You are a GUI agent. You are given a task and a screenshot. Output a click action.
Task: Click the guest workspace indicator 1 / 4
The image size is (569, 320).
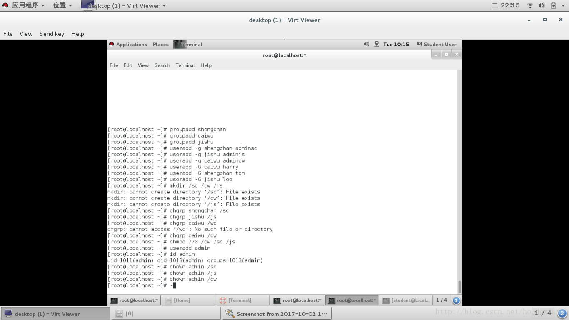(x=442, y=300)
